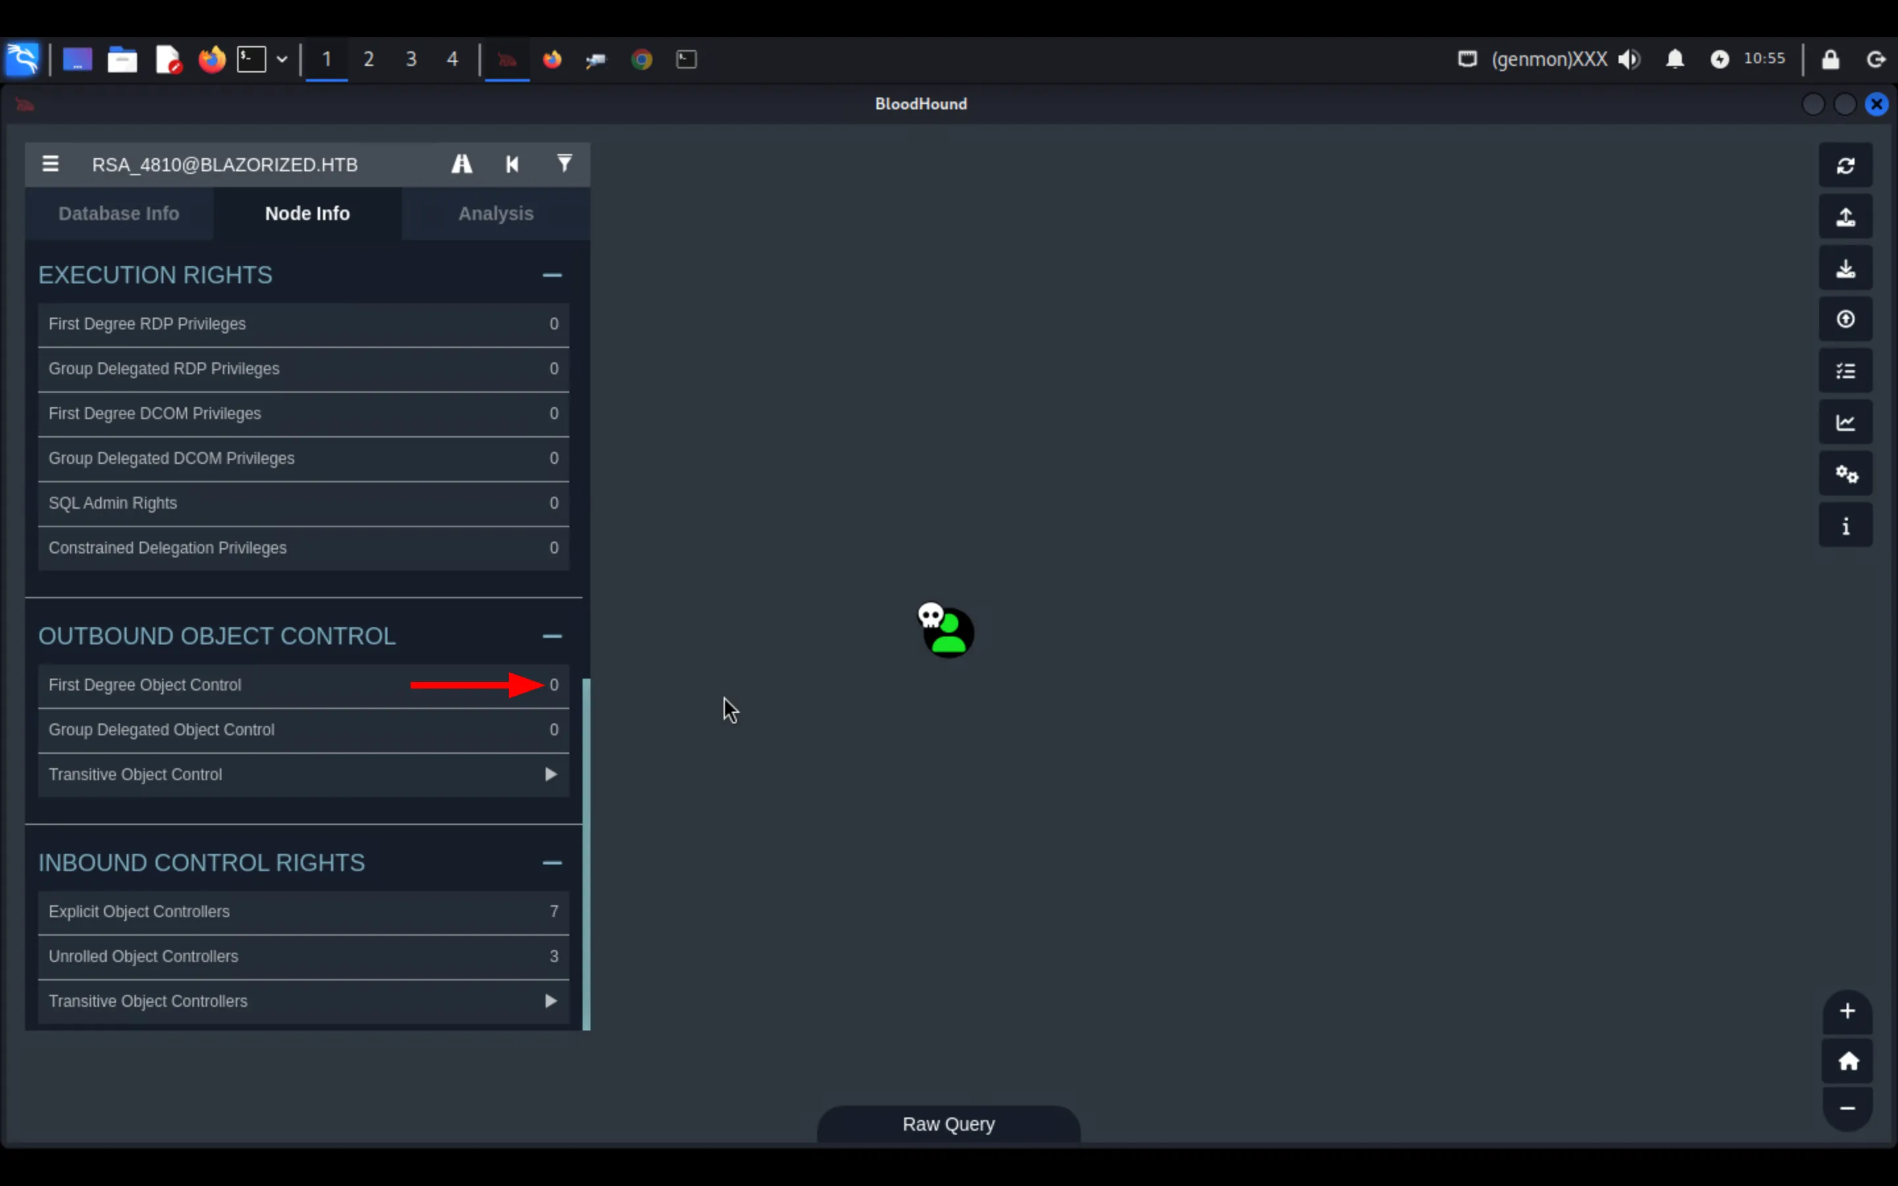The image size is (1898, 1186).
Task: Click the 10:55 clock
Action: [x=1764, y=58]
